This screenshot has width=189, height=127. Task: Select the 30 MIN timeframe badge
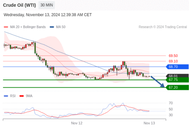point(47,5)
